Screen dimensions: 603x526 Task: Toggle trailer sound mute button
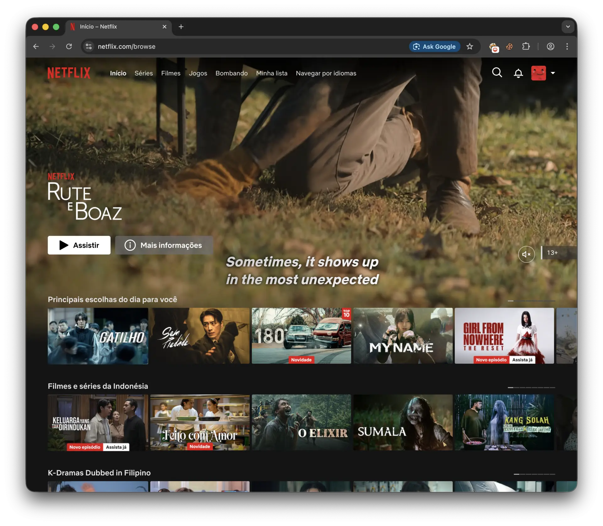pyautogui.click(x=526, y=254)
